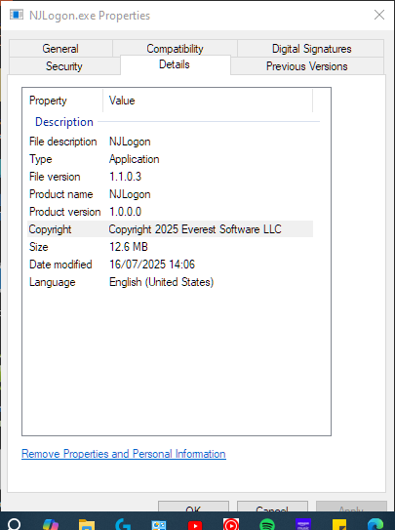Open Windows Search from the taskbar
395x530 pixels.
click(x=15, y=524)
